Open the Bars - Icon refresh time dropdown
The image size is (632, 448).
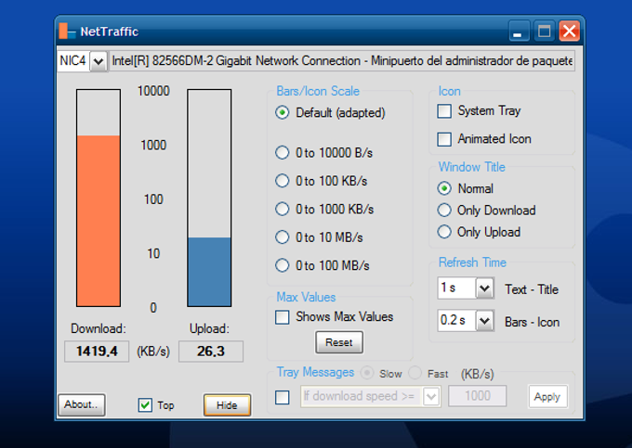[484, 321]
